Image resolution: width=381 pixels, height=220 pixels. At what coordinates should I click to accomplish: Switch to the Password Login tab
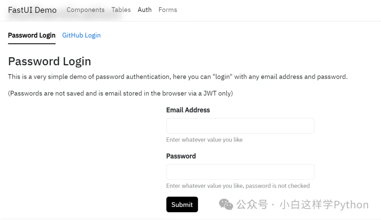coord(32,35)
